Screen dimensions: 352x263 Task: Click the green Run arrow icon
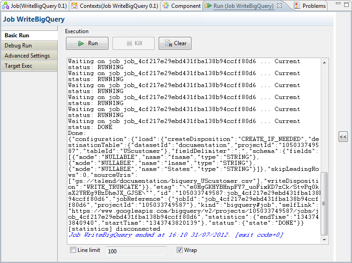click(81, 43)
